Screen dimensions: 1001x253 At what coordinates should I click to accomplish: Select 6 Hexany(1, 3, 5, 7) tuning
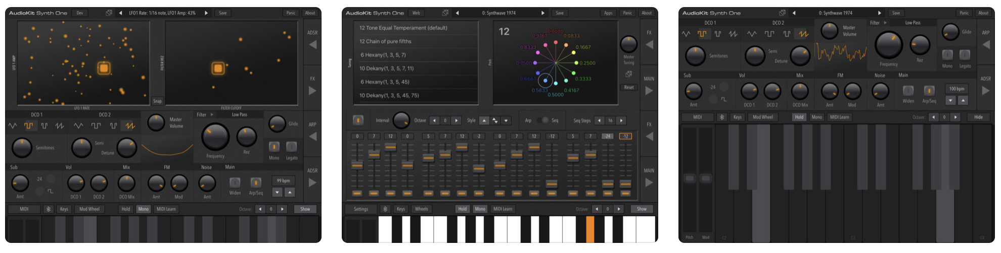point(416,55)
